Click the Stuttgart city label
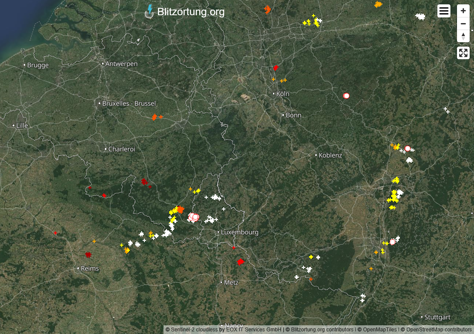The image size is (474, 334). click(x=437, y=317)
